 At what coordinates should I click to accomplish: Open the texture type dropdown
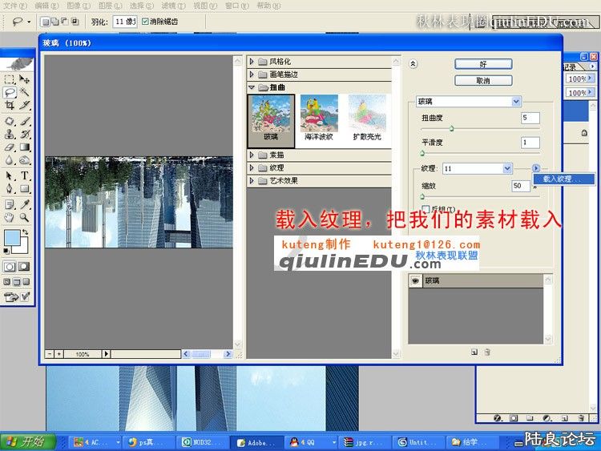[x=507, y=168]
